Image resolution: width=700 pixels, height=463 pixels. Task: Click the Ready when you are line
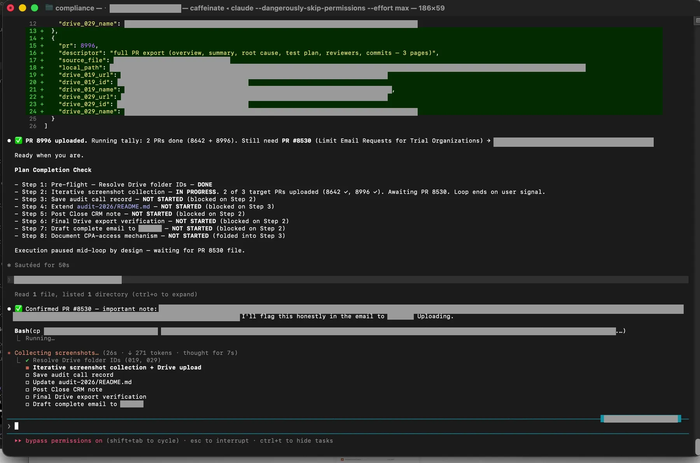pos(49,155)
